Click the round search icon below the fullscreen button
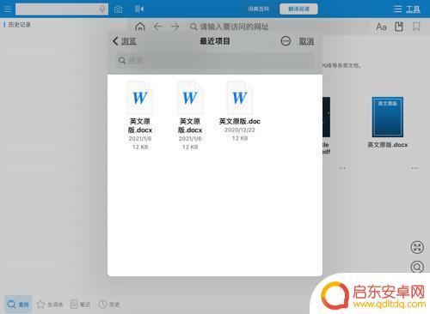The height and width of the screenshot is (314, 430). pyautogui.click(x=417, y=267)
